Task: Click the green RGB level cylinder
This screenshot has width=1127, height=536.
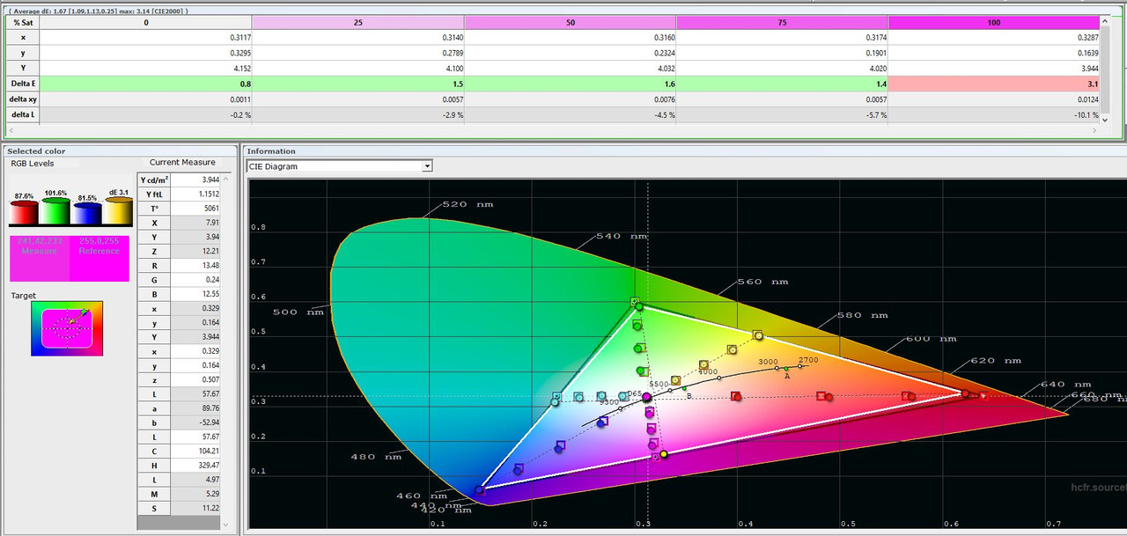Action: click(55, 212)
